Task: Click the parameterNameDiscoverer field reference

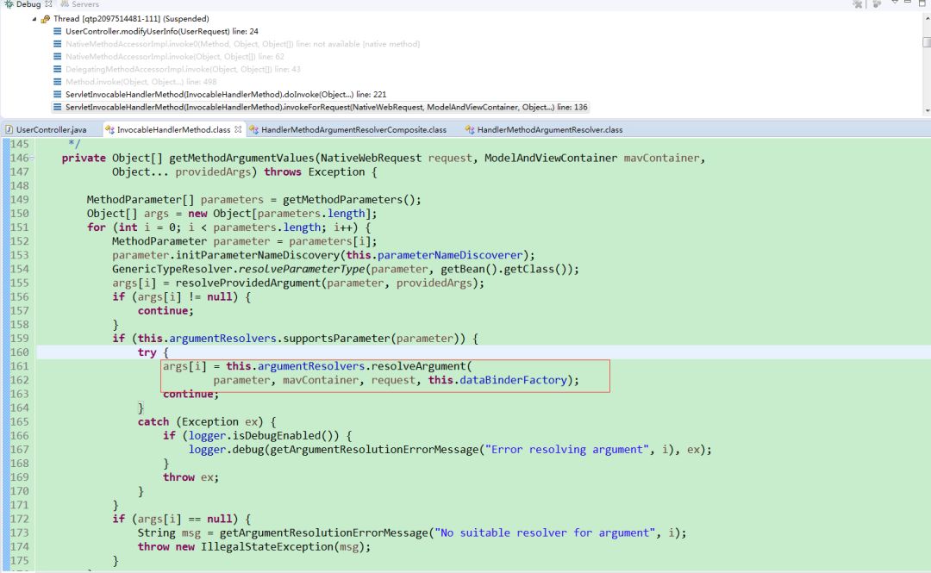Action: click(450, 255)
